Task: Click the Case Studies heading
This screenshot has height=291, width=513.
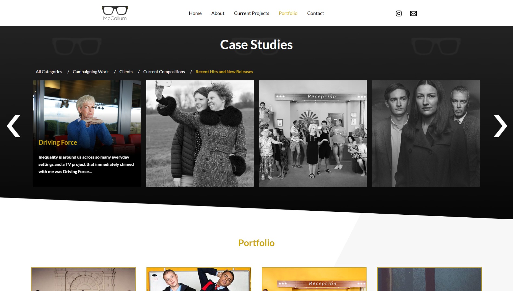Action: pos(256,45)
